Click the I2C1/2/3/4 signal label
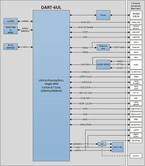This screenshot has height=166, width=145. 85,87
